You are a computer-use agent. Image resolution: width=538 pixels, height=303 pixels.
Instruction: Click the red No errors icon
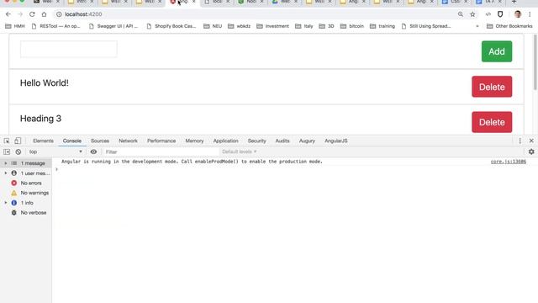(x=14, y=183)
